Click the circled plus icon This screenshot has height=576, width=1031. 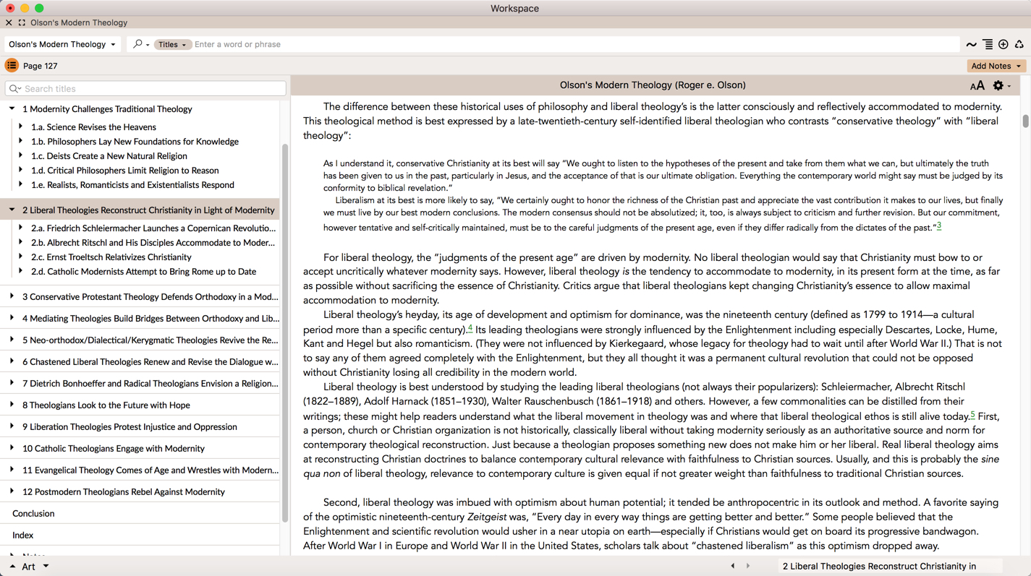coord(1004,45)
